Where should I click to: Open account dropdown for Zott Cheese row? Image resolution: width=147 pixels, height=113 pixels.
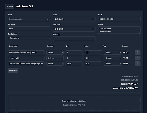[x=55, y=64]
